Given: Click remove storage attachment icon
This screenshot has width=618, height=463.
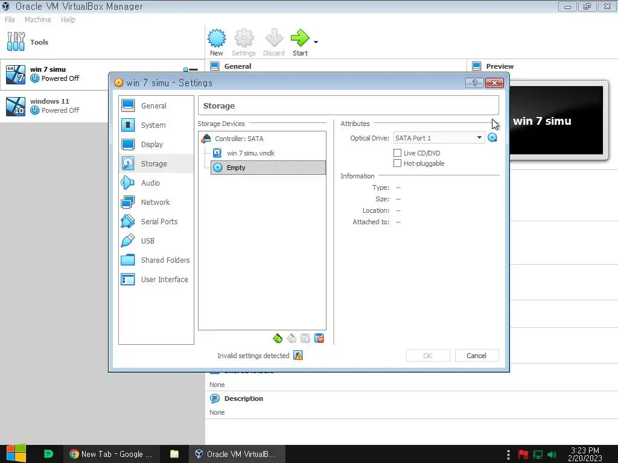Looking at the screenshot, I should coord(319,338).
